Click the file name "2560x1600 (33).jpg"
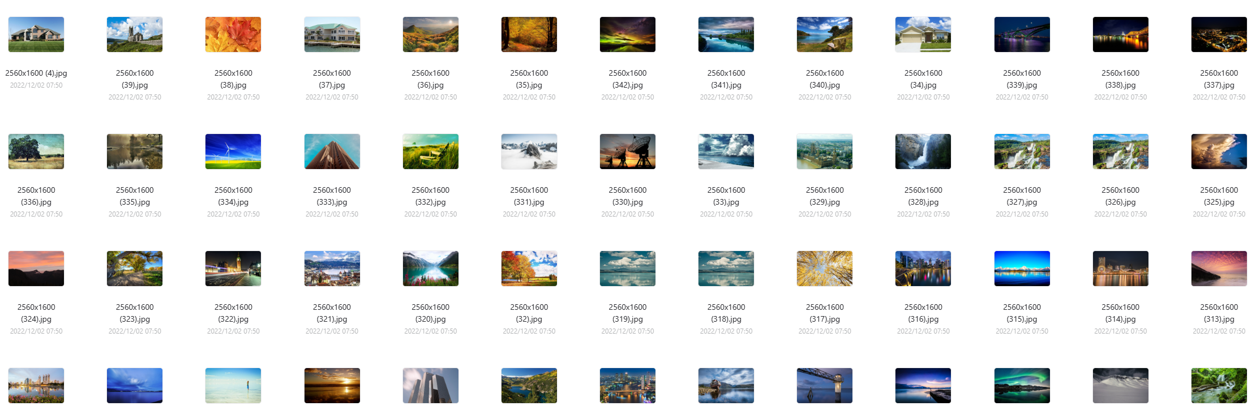 (726, 196)
